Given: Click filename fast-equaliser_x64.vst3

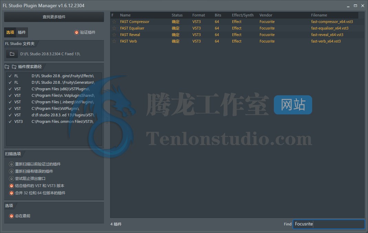Looking at the screenshot, I should pyautogui.click(x=330, y=28).
